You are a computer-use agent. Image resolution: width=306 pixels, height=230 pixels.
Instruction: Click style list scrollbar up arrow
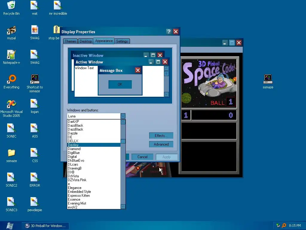pyautogui.click(x=123, y=122)
